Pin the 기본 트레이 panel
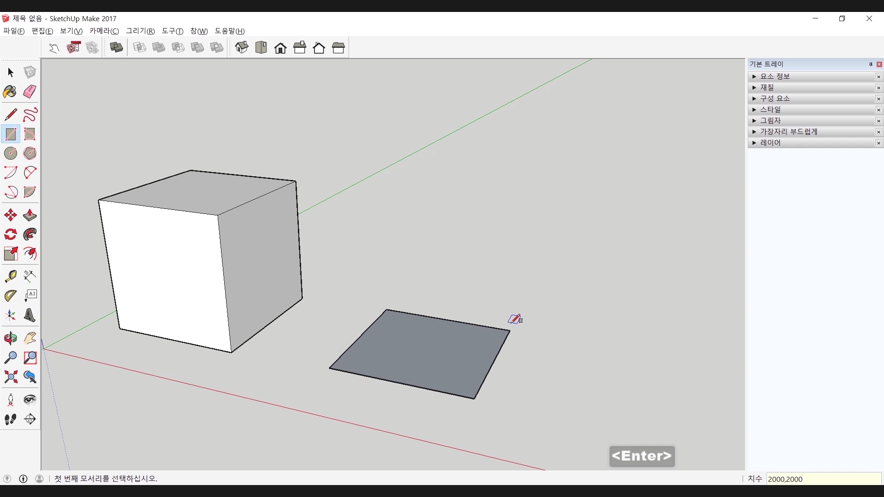Image resolution: width=884 pixels, height=497 pixels. (x=871, y=64)
